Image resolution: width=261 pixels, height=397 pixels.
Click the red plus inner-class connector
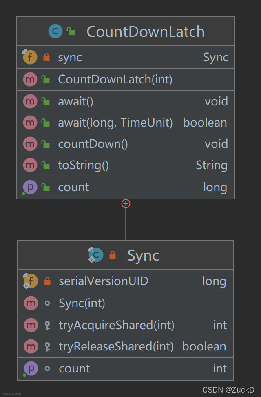click(126, 203)
